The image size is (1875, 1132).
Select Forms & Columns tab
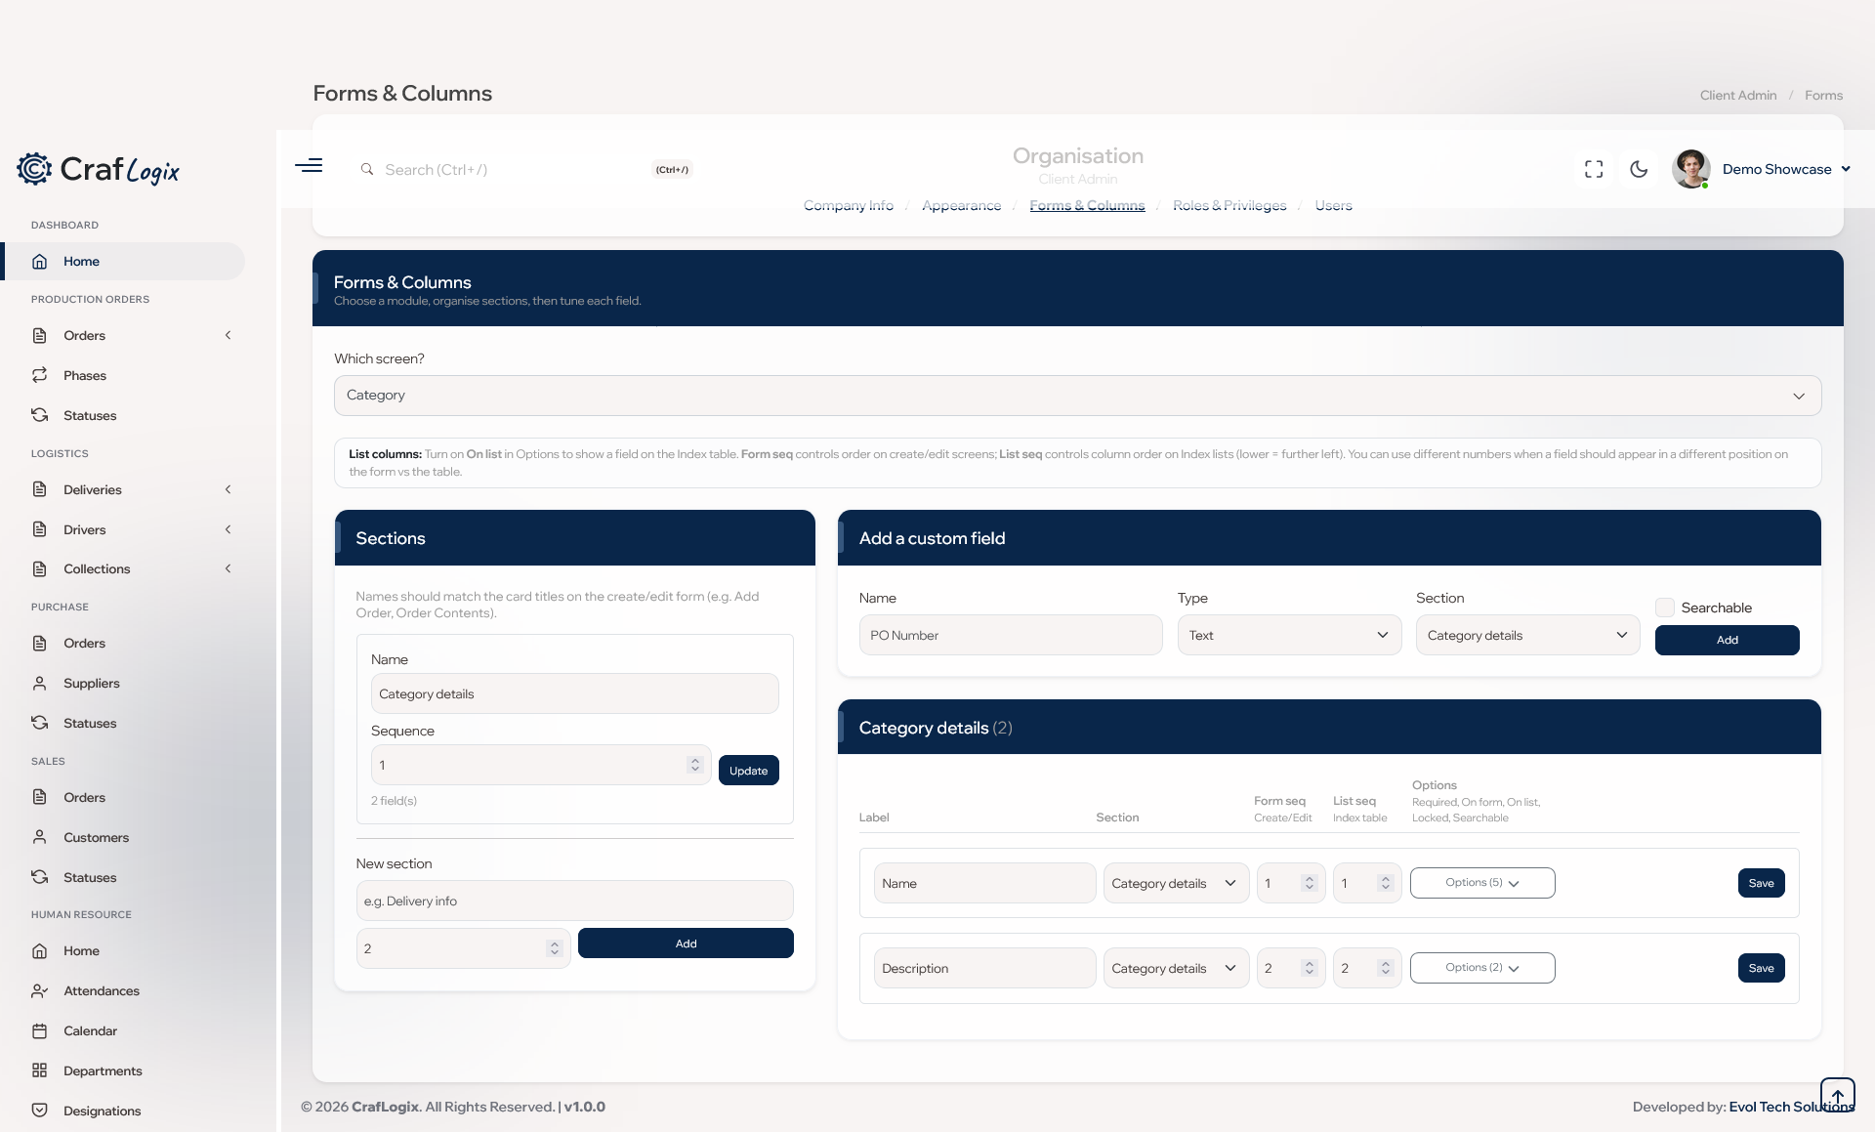pos(1087,205)
